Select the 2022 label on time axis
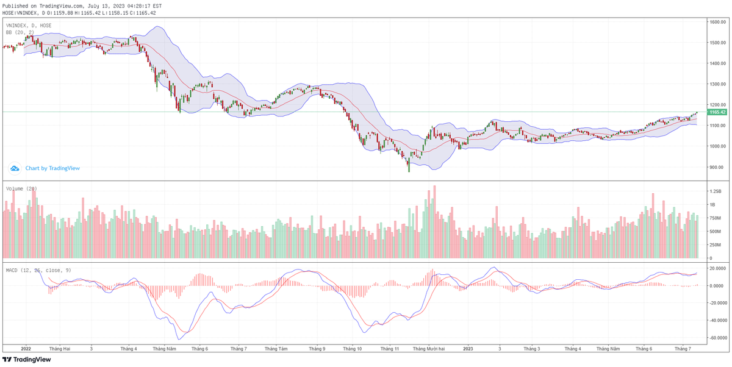This screenshot has width=732, height=367. [x=26, y=349]
